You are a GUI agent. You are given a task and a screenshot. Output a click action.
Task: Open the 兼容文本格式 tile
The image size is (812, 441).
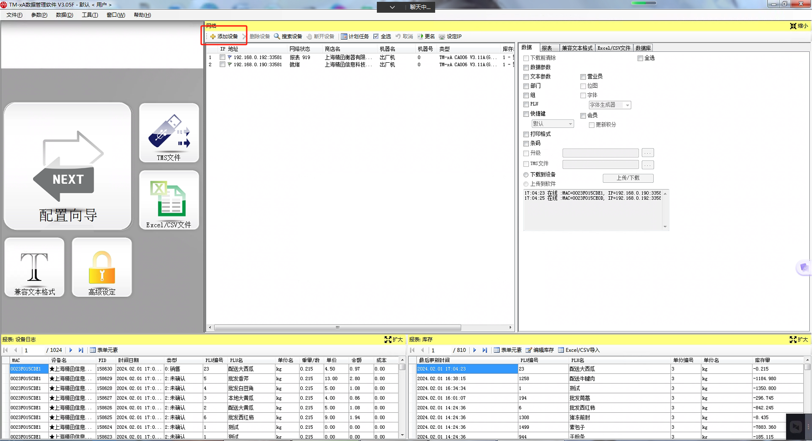[35, 267]
